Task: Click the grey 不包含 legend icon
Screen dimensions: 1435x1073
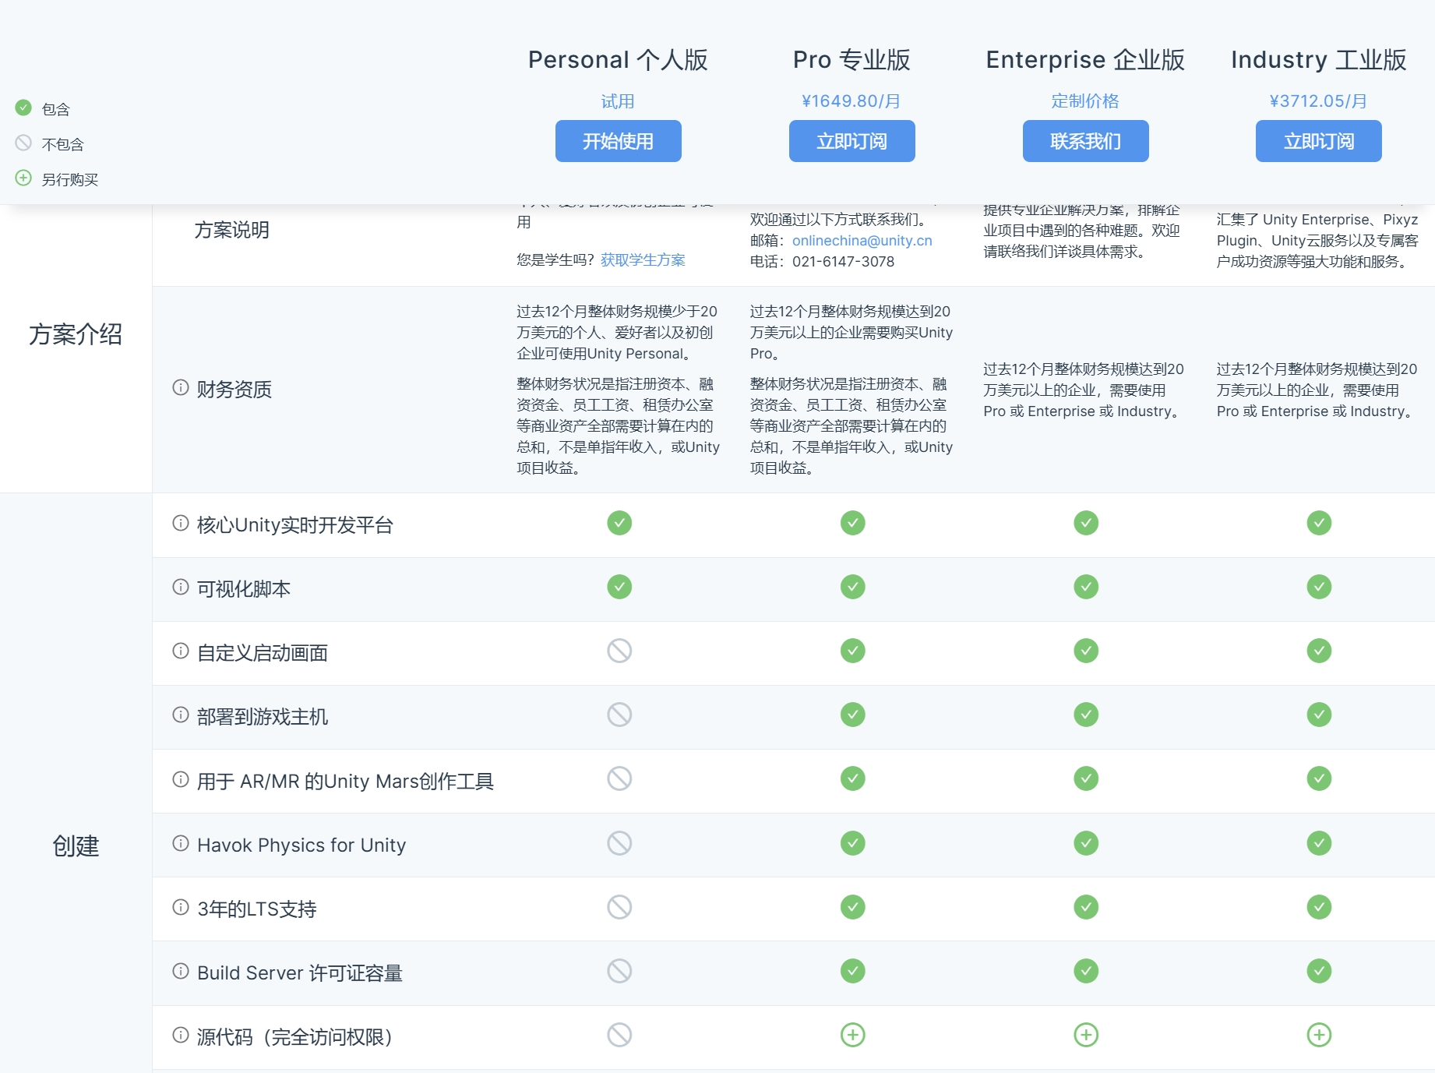Action: click(x=23, y=143)
